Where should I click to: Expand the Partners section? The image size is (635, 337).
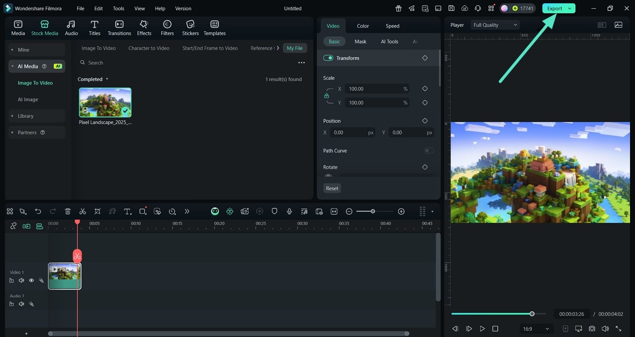point(37,132)
